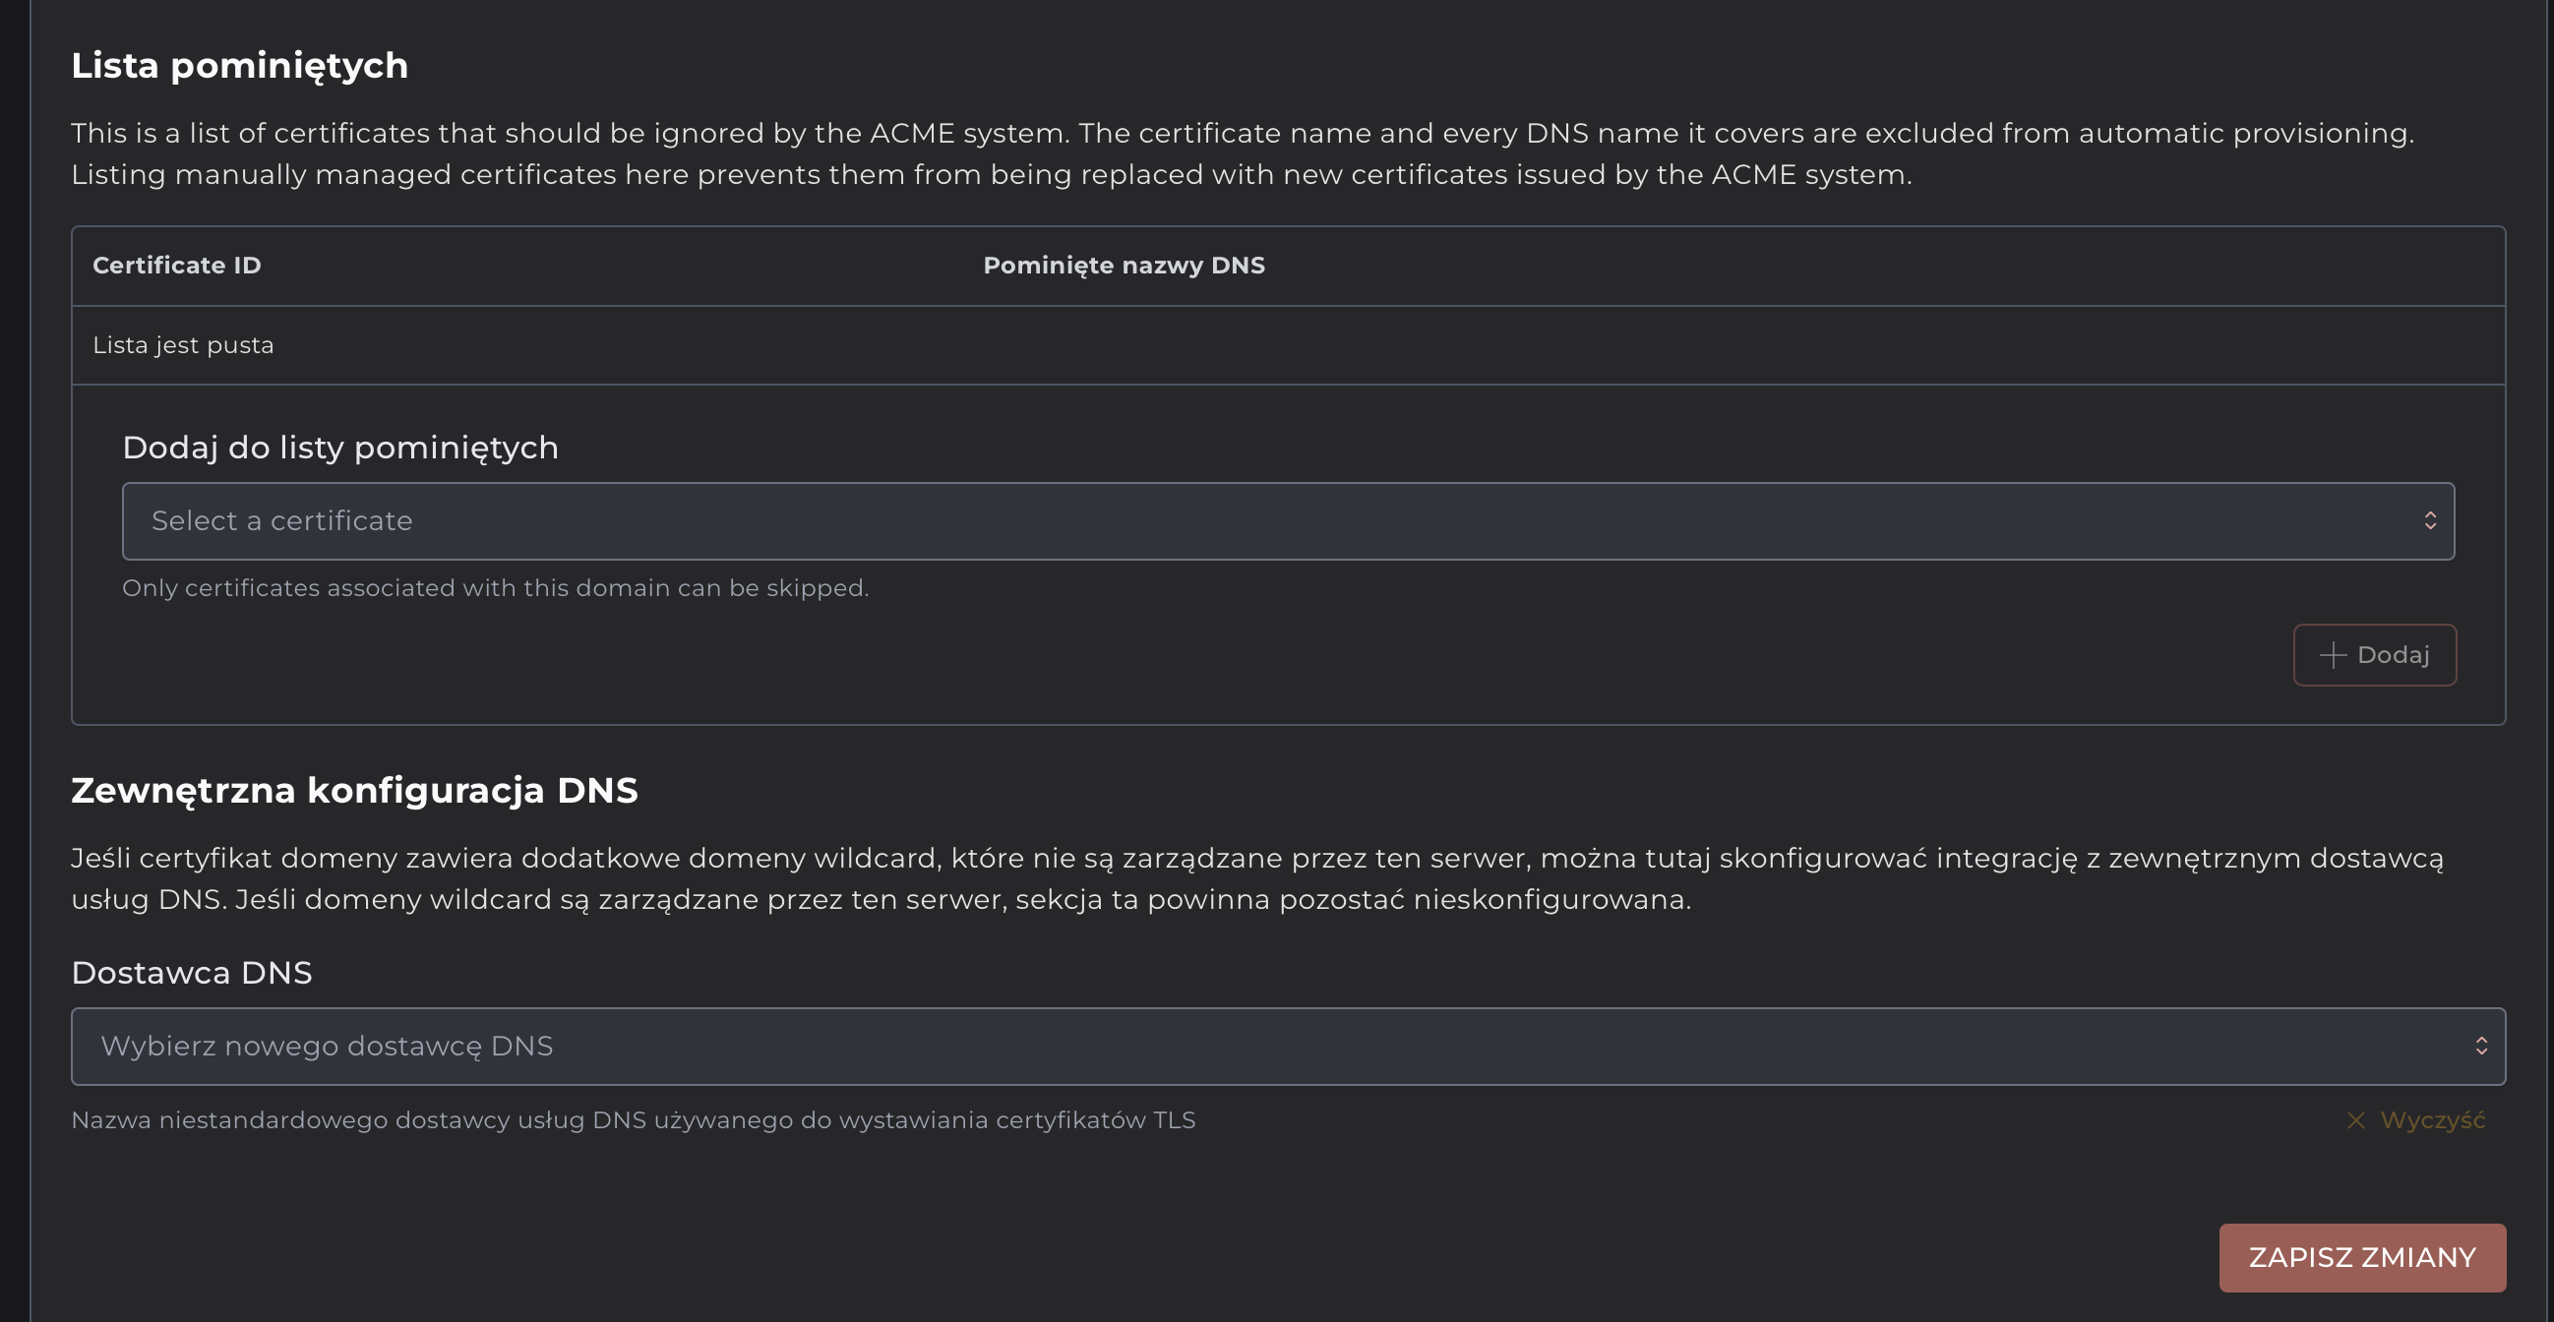
Task: Click the Certificate ID column header
Action: click(176, 266)
